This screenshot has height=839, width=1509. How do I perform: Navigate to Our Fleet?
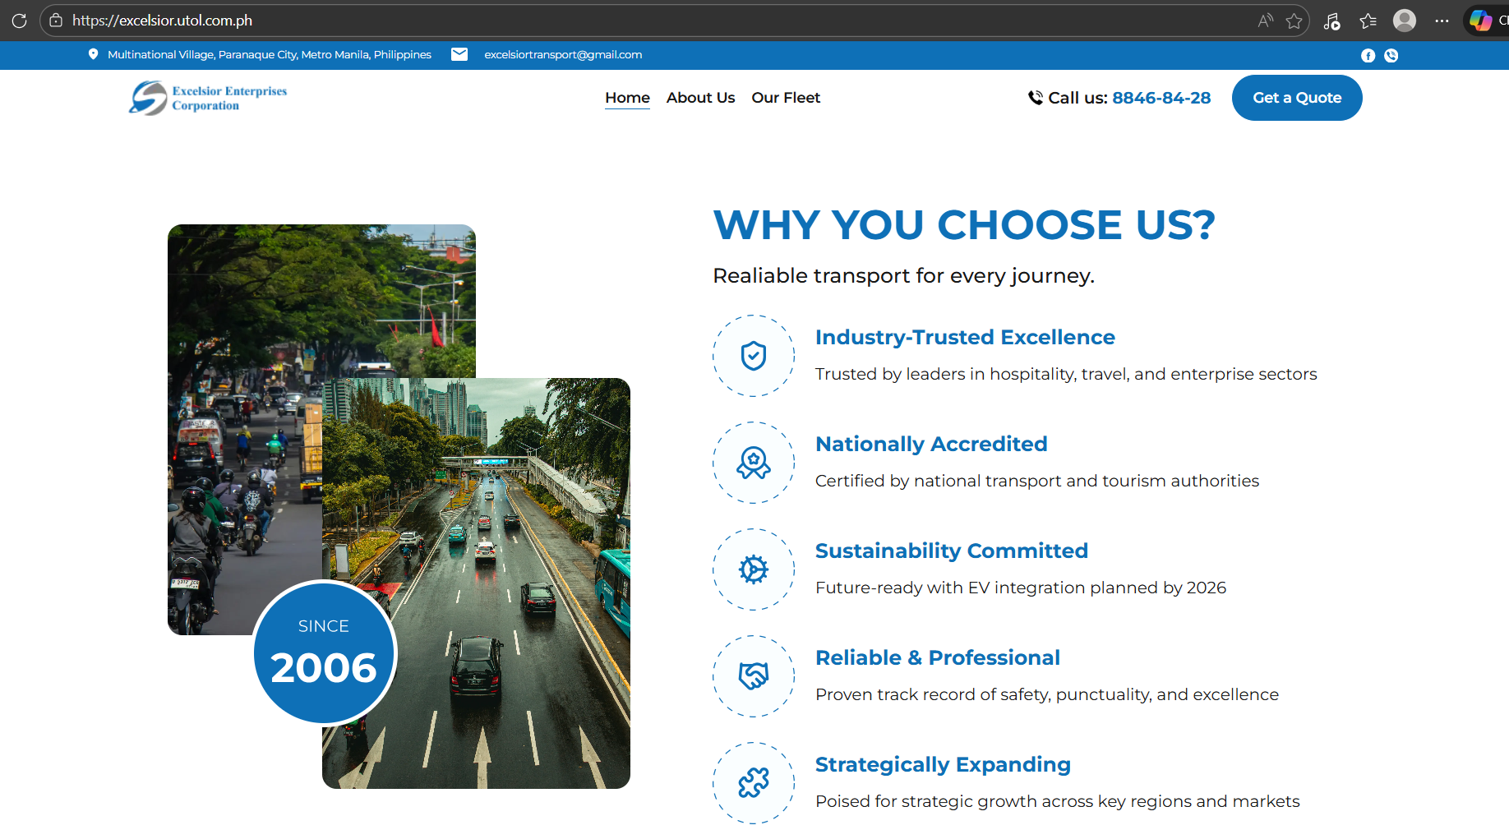(x=786, y=98)
